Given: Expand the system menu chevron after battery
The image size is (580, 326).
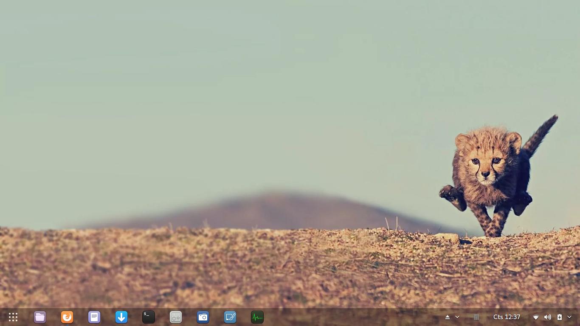Looking at the screenshot, I should pos(569,317).
